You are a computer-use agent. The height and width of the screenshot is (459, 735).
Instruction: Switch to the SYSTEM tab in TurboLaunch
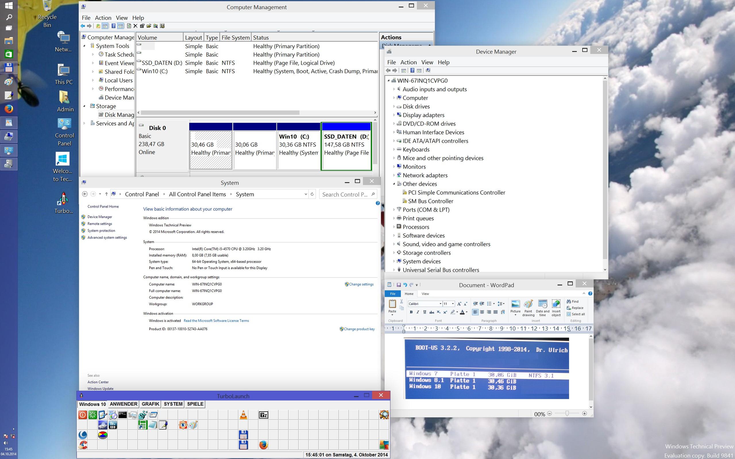(x=173, y=404)
